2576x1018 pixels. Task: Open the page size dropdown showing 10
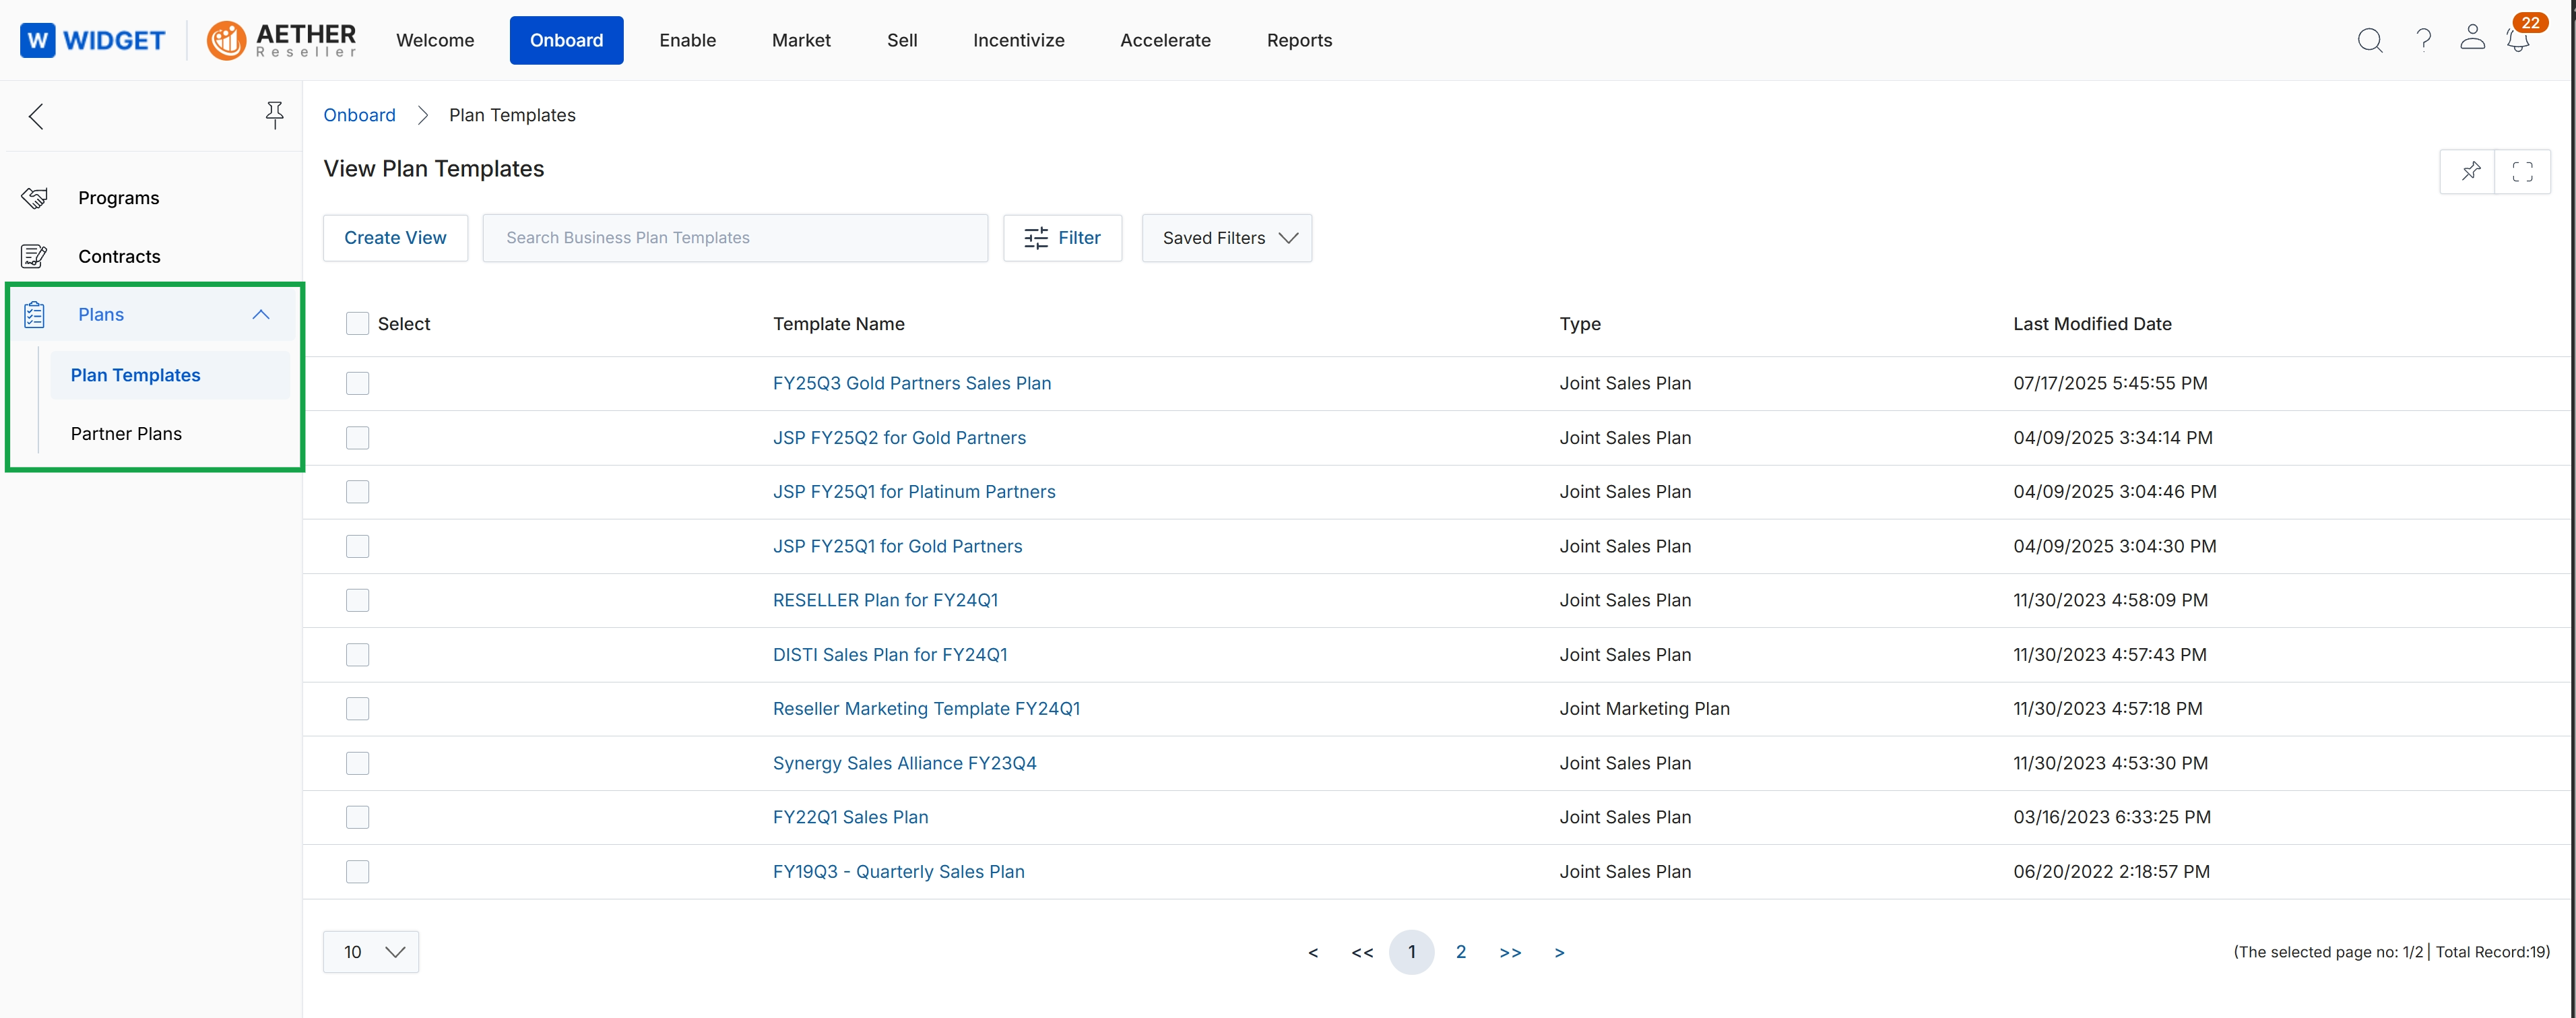tap(371, 952)
